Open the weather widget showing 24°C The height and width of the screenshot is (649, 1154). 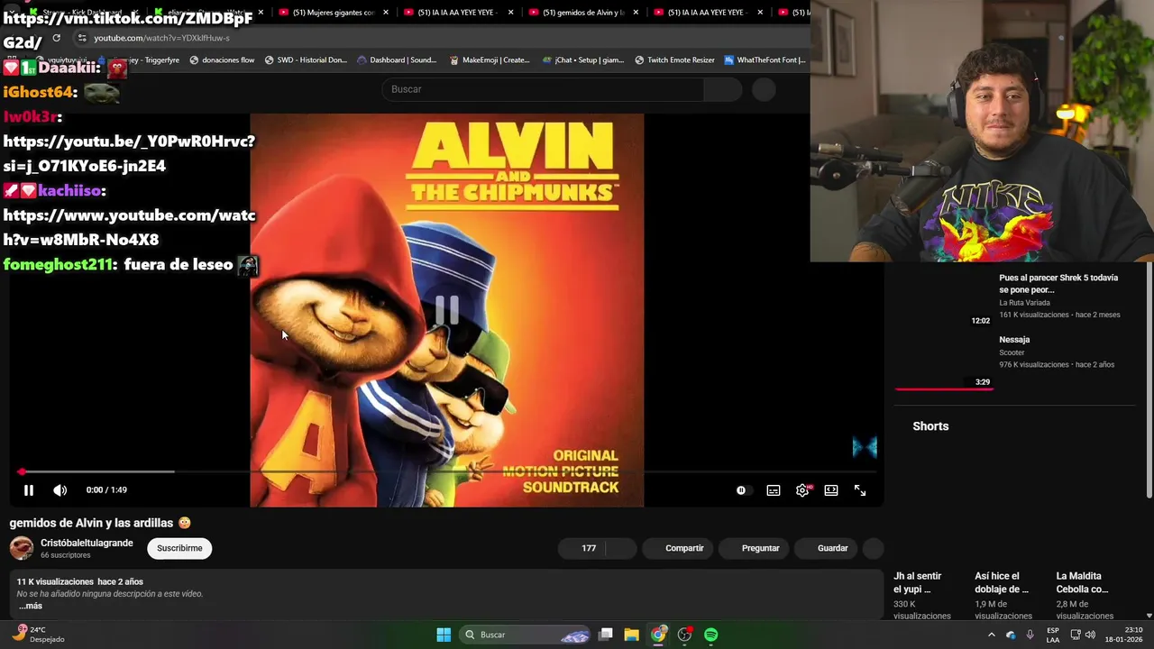point(38,635)
